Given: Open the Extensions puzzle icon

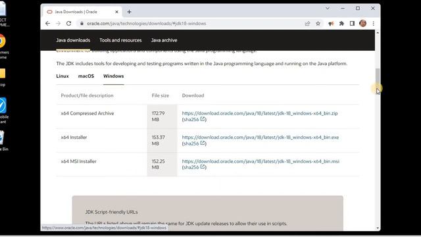Looking at the screenshot, I should tap(341, 24).
